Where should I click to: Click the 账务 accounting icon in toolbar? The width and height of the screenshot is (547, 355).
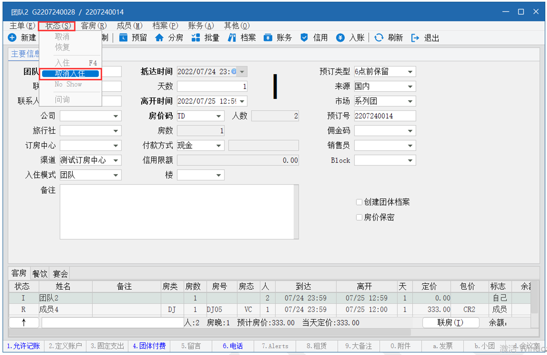tap(268, 38)
